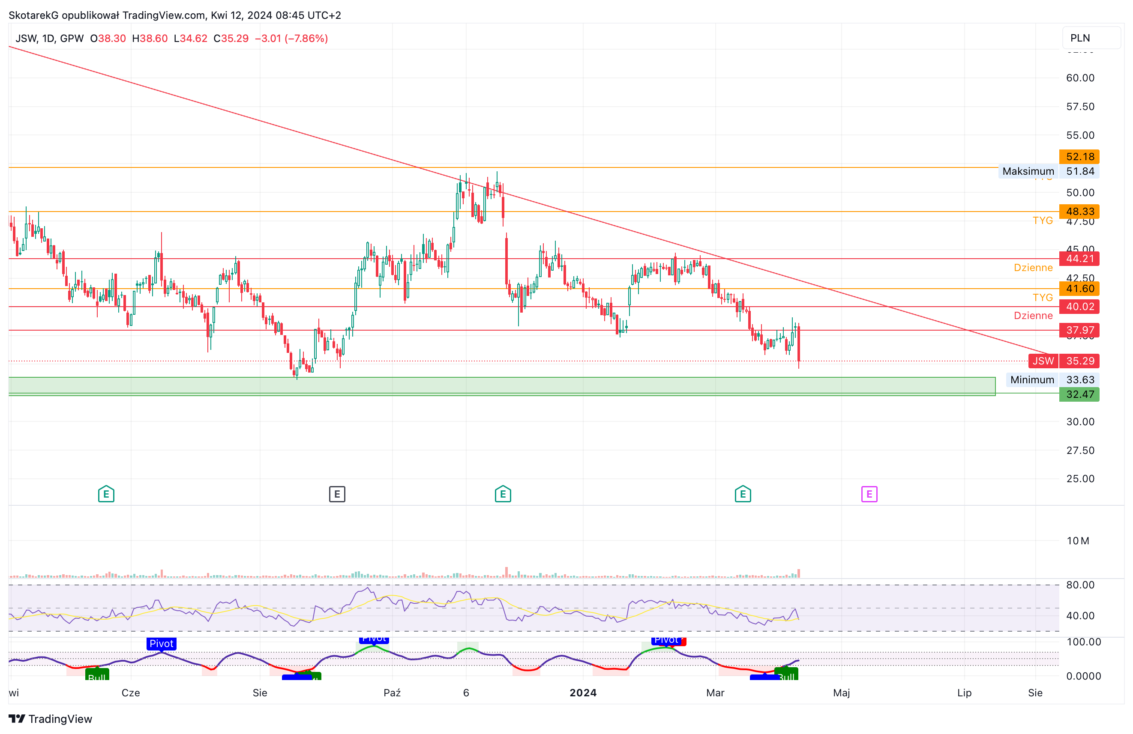Click the orange 52.18 level tag
1133x734 pixels.
[1079, 156]
